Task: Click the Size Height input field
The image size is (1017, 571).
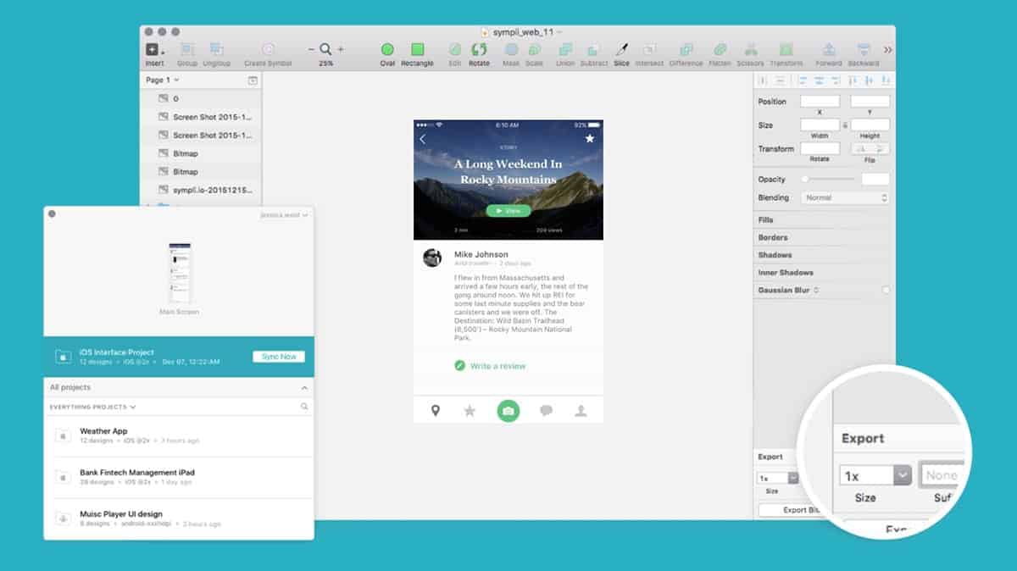Action: [870, 125]
